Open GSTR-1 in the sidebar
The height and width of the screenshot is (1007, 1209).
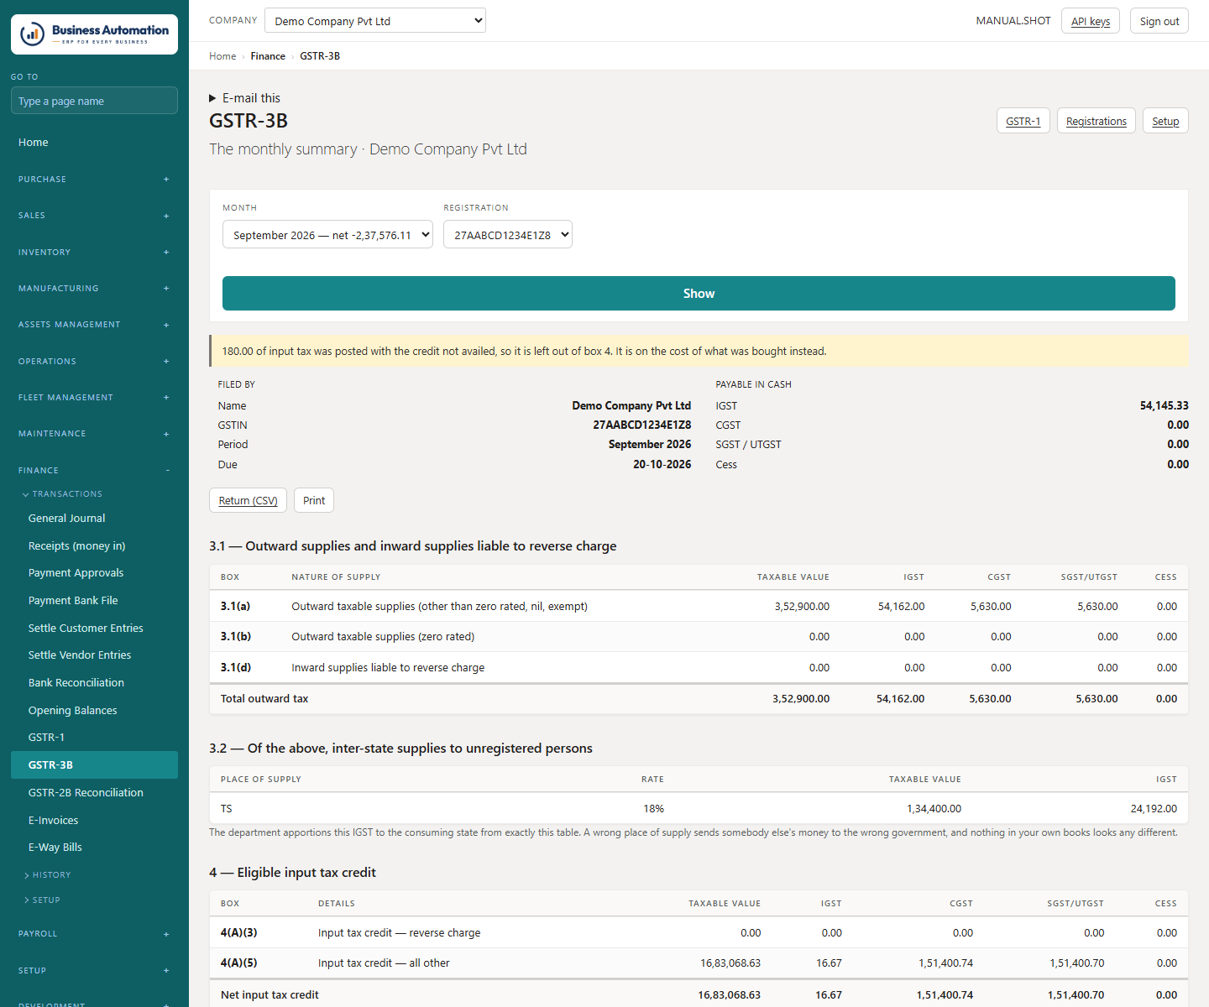[x=94, y=738]
